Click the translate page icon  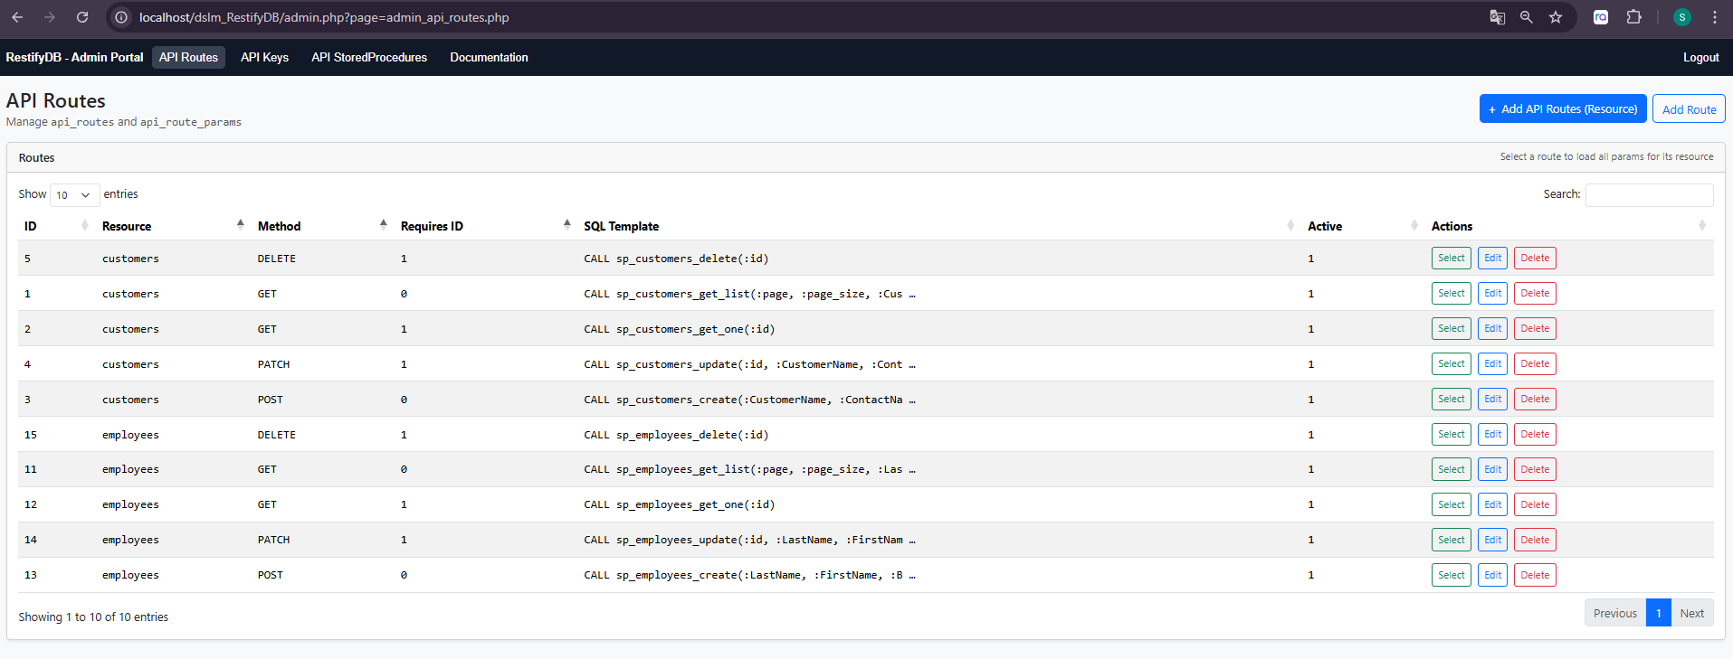point(1498,17)
